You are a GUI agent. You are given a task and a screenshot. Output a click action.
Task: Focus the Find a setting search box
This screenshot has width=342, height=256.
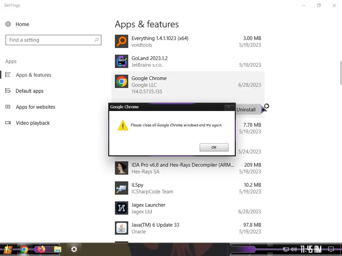(x=53, y=40)
